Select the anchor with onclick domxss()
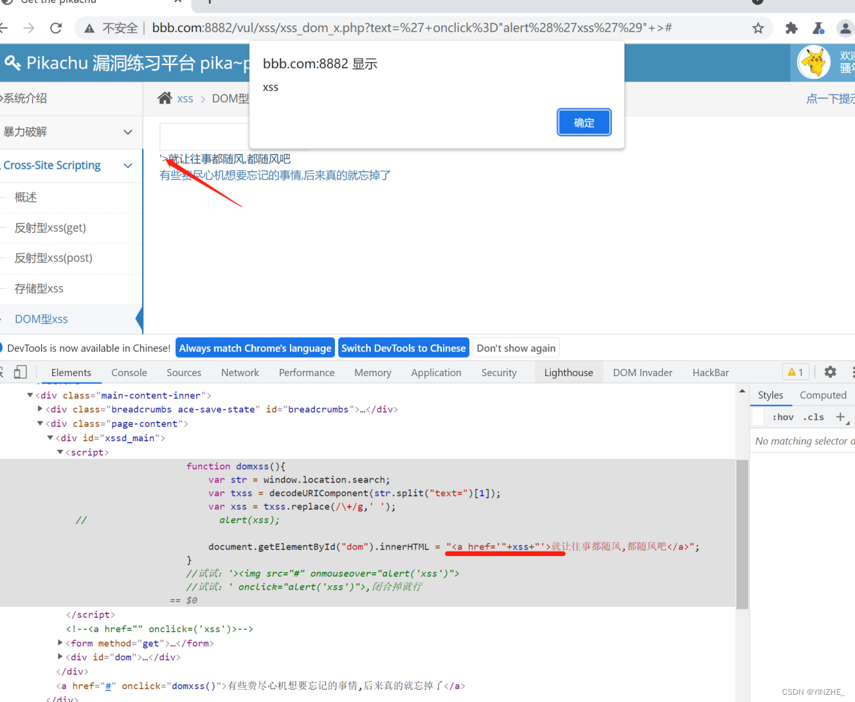This screenshot has height=702, width=855. tap(260, 686)
